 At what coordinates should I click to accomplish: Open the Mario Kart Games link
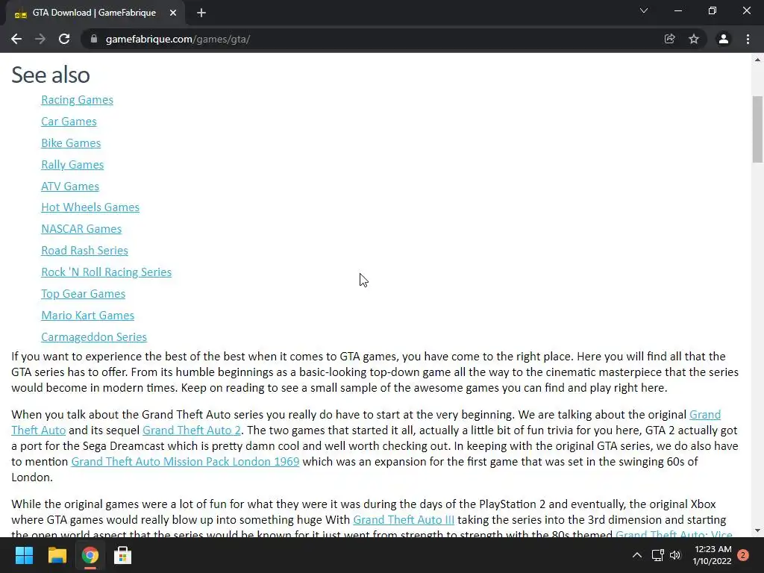[x=88, y=316]
